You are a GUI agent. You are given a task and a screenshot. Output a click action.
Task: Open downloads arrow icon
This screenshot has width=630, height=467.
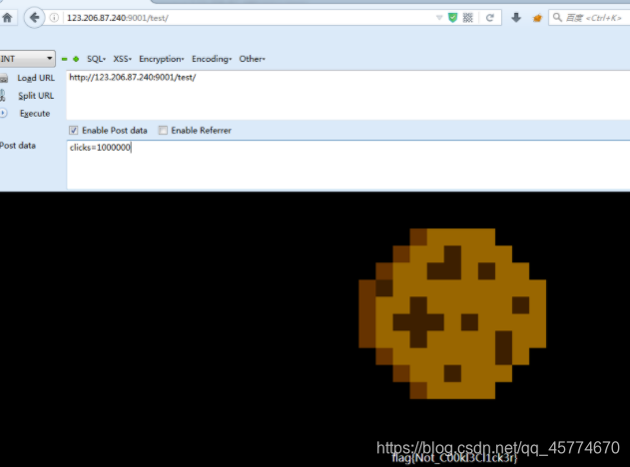[x=516, y=18]
